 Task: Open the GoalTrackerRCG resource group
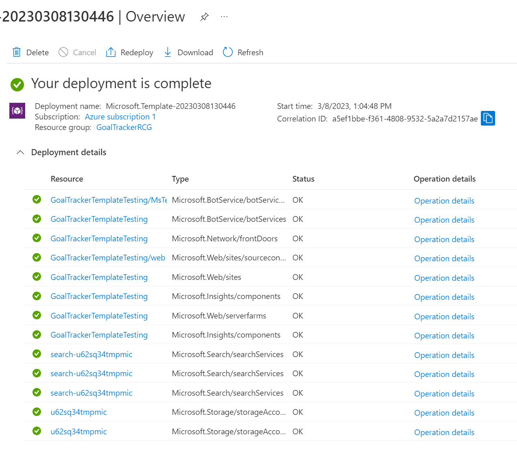(x=124, y=127)
